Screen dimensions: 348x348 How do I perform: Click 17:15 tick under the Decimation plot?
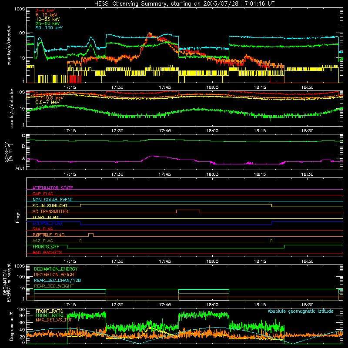point(70,305)
